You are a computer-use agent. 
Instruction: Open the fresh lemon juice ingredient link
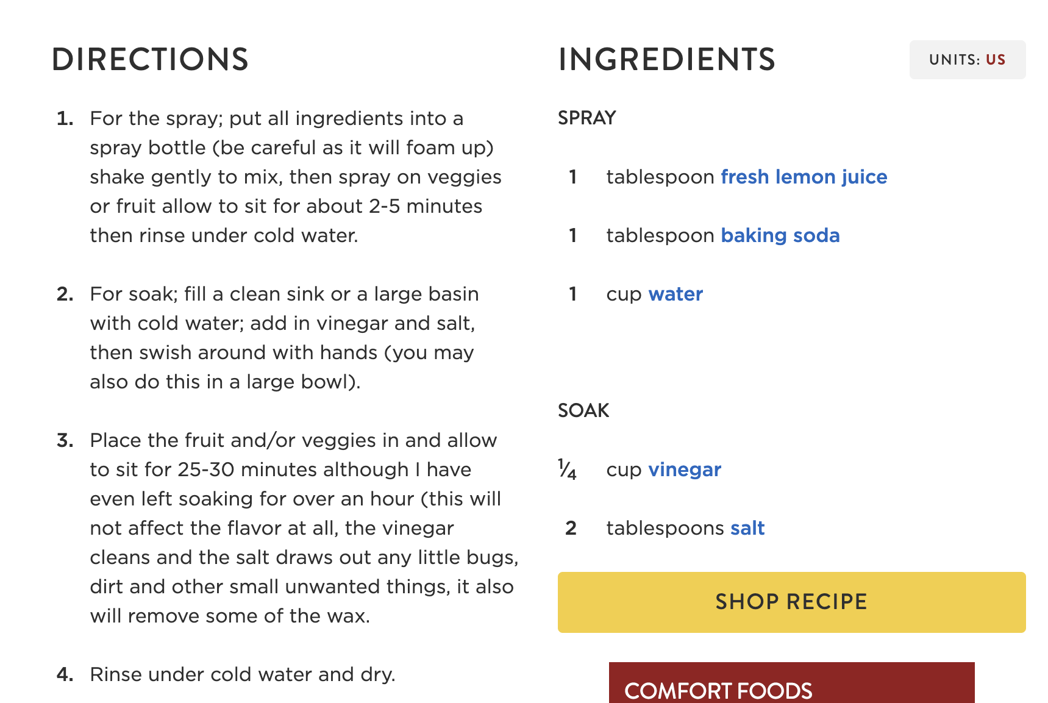coord(804,177)
